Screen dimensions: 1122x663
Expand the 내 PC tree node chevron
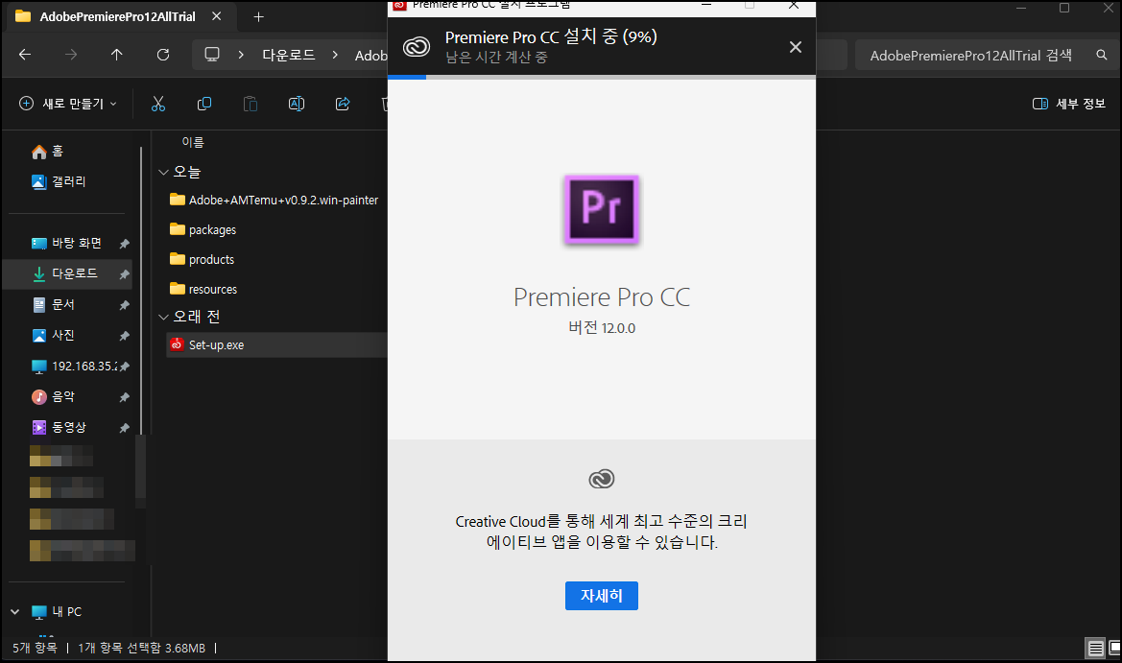pyautogui.click(x=14, y=611)
